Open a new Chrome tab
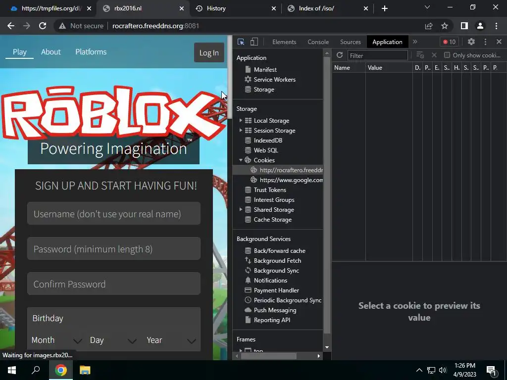 pos(384,8)
